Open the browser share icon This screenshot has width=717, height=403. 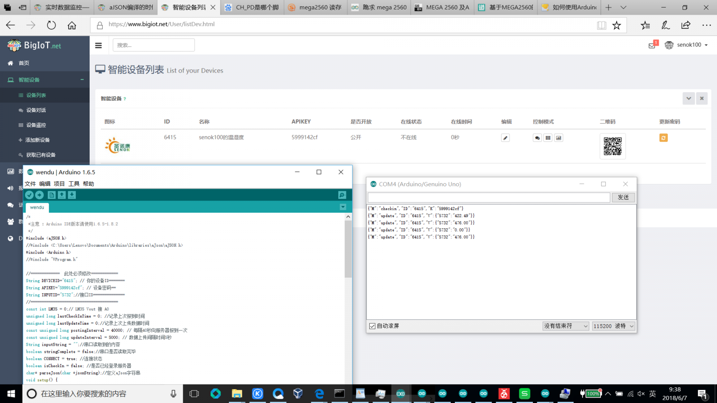pyautogui.click(x=686, y=25)
